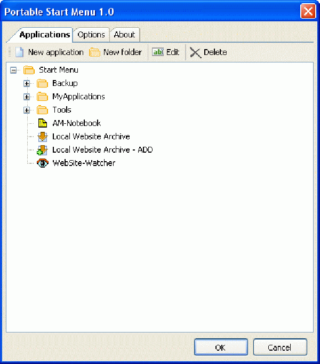320x364 pixels.
Task: Collapse the Start Menu root node
Action: tap(13, 70)
